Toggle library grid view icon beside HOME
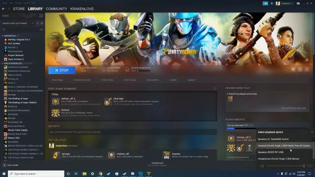Screen dimensions: 315x177 41,16
